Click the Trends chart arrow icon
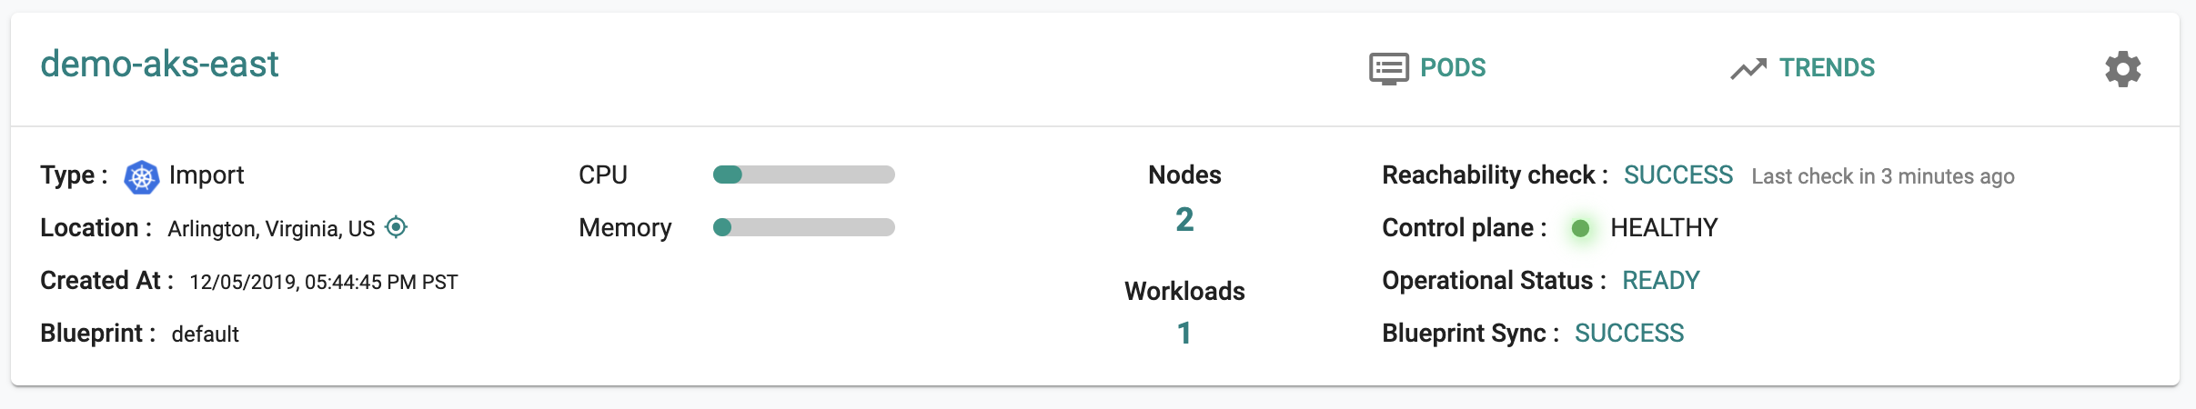 click(1748, 68)
